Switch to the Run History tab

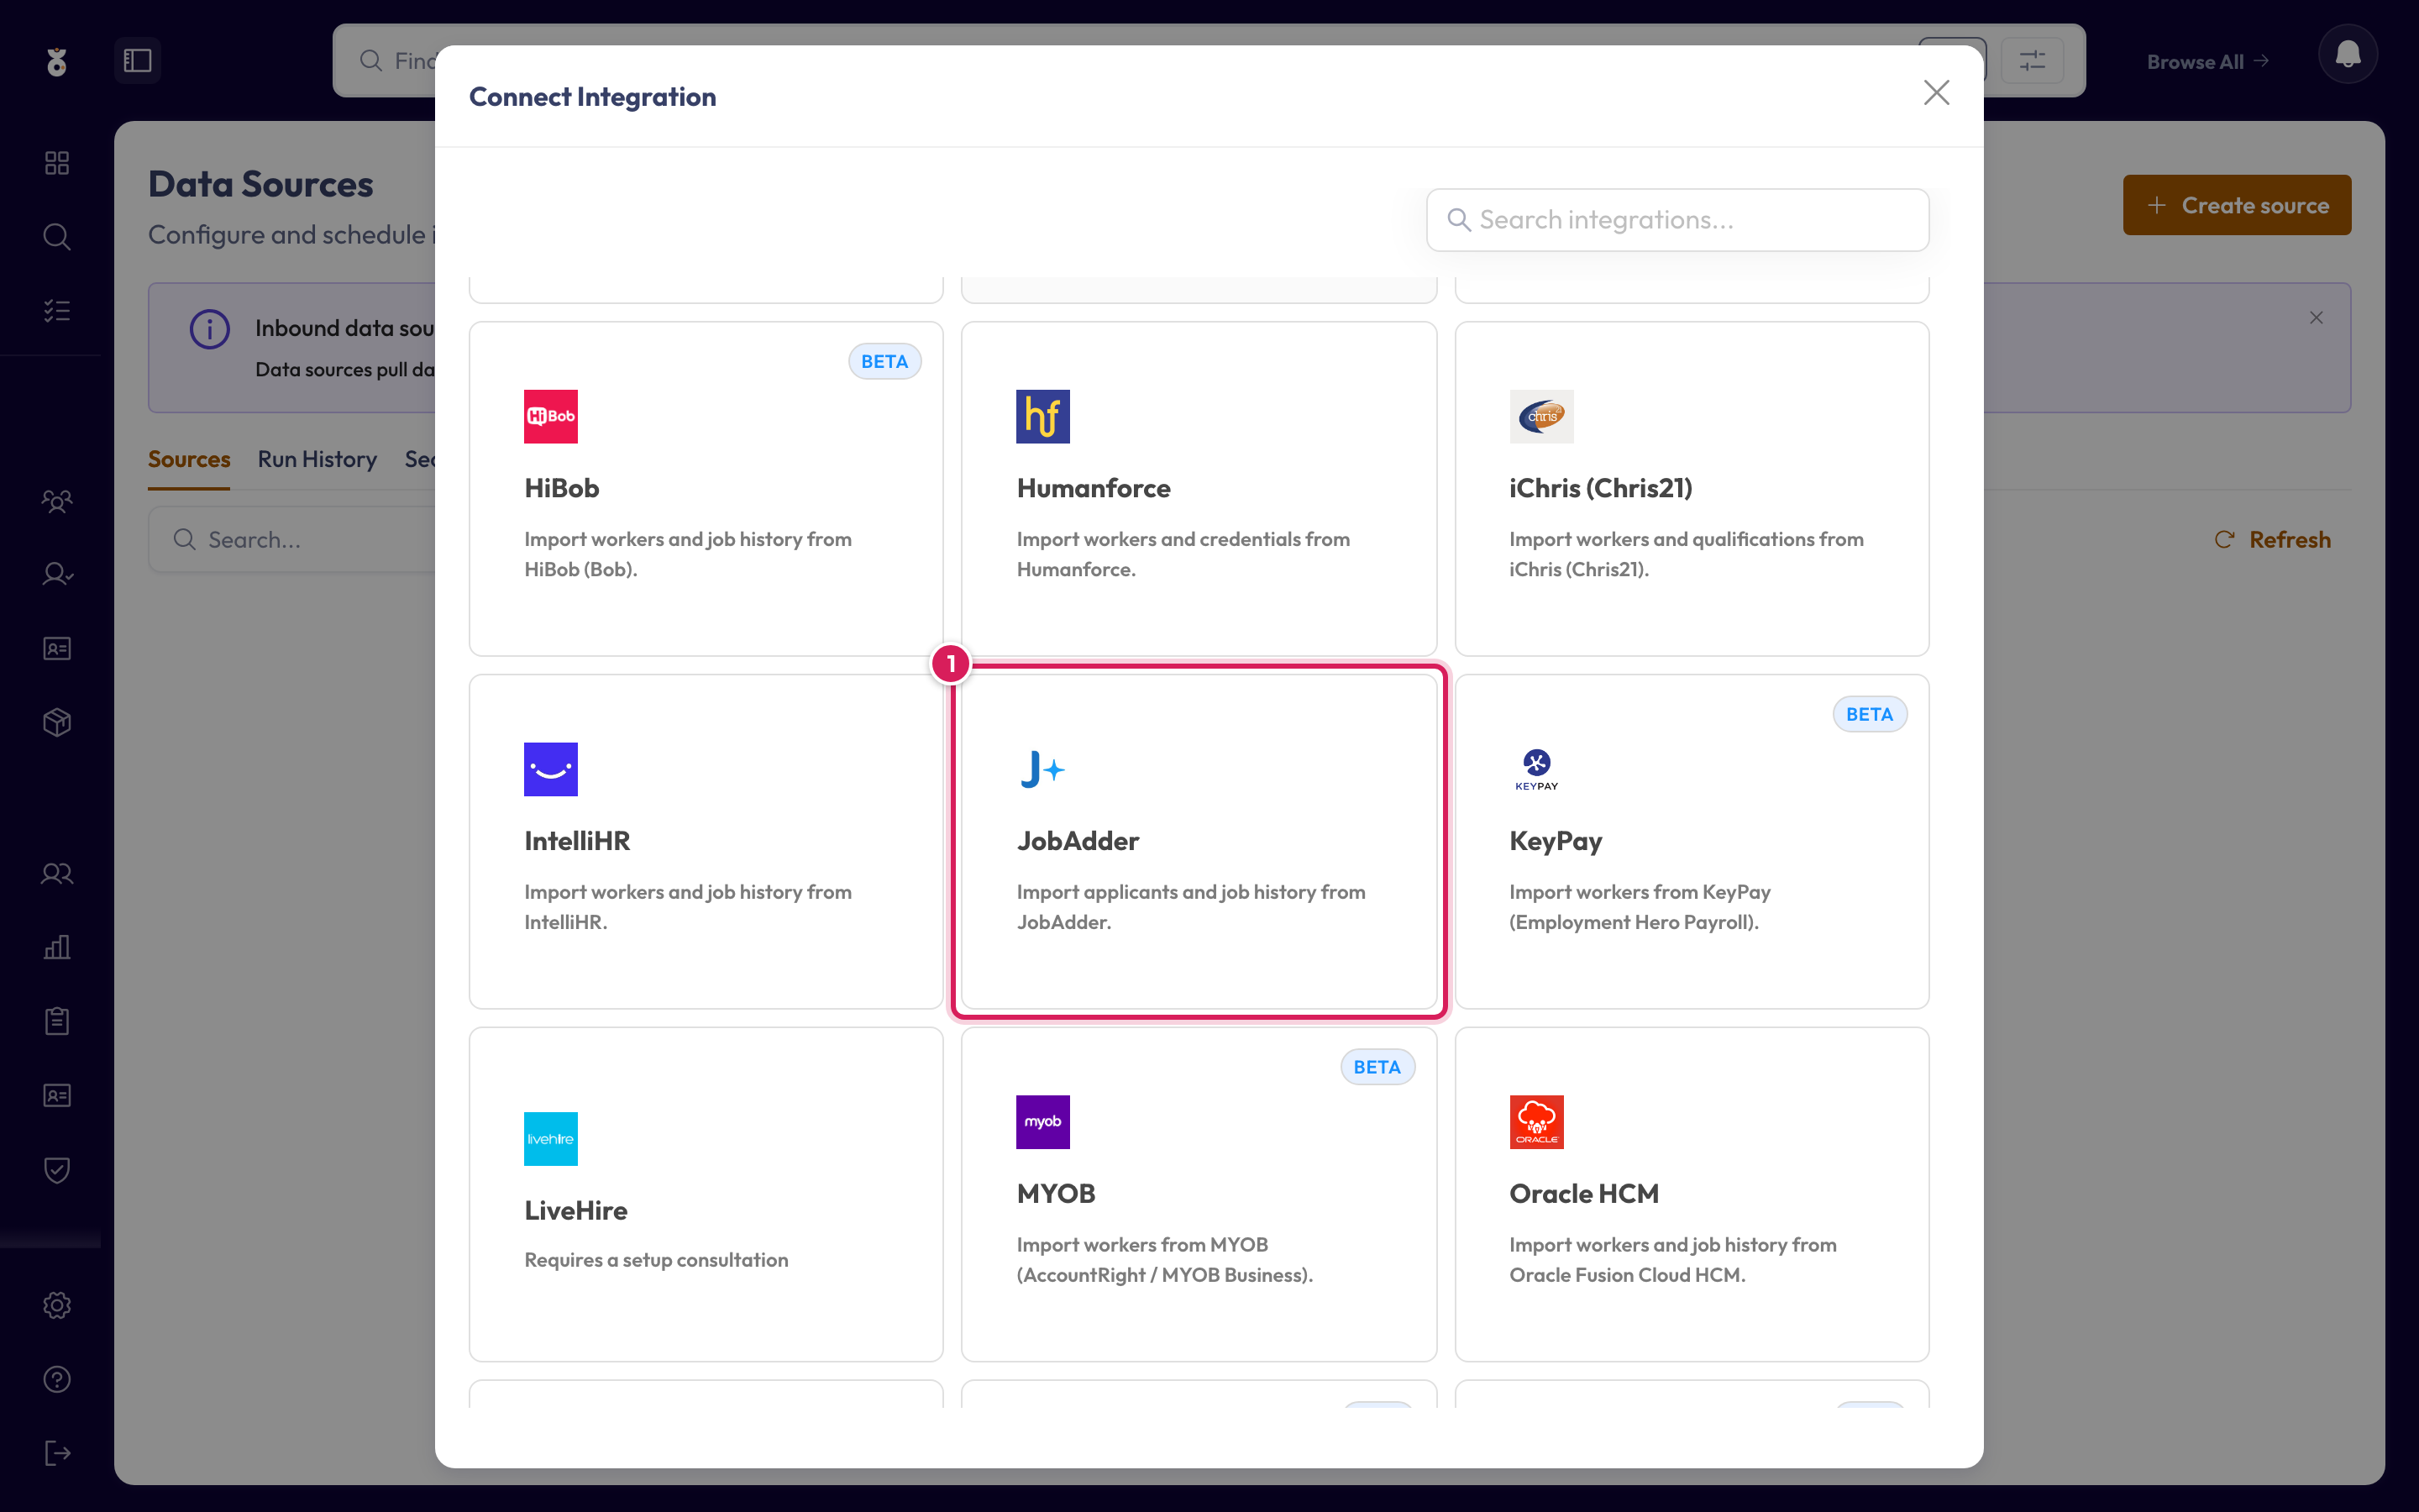point(317,459)
